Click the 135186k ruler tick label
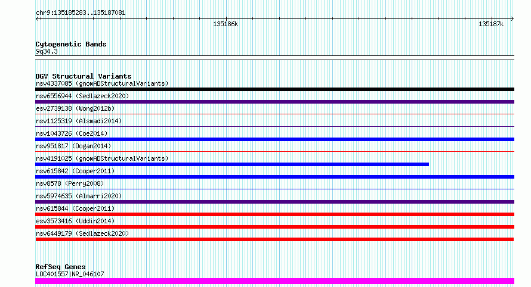This screenshot has height=287, width=531. tap(226, 24)
